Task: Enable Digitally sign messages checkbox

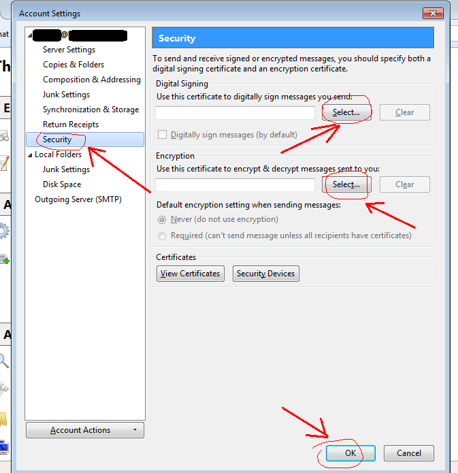Action: click(162, 135)
